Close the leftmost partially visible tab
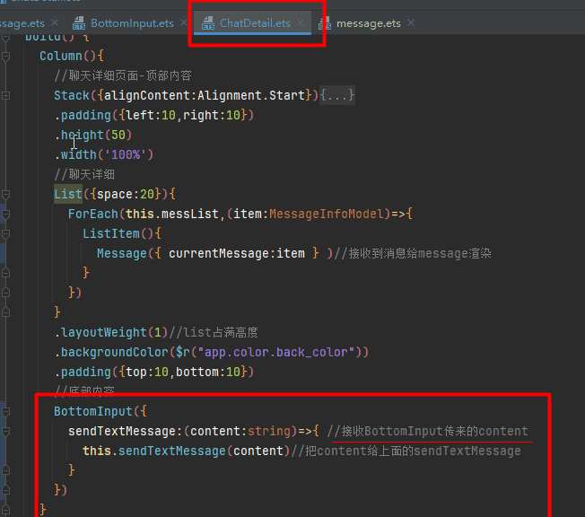The height and width of the screenshot is (517, 585). (x=55, y=23)
